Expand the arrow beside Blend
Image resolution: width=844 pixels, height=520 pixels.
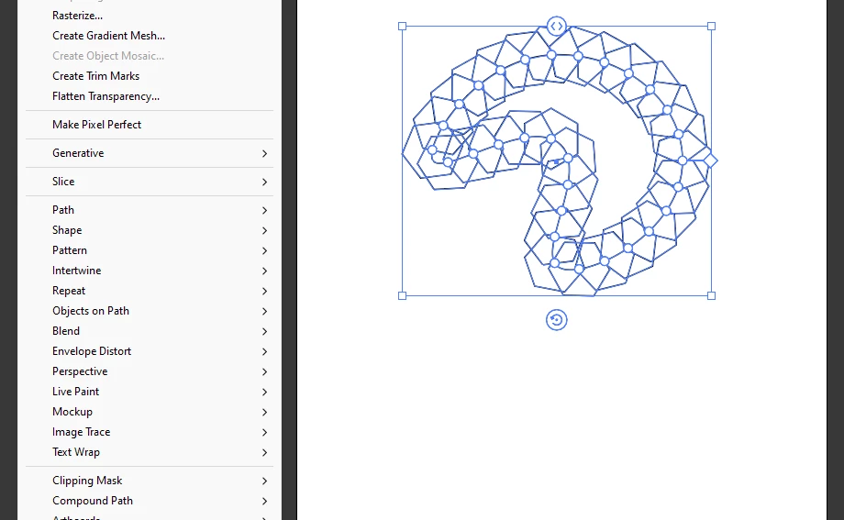[264, 332]
